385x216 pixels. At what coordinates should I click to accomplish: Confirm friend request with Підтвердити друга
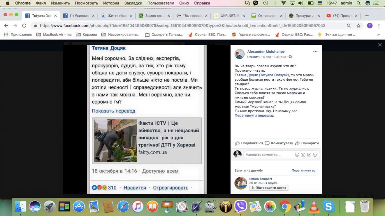point(269,188)
